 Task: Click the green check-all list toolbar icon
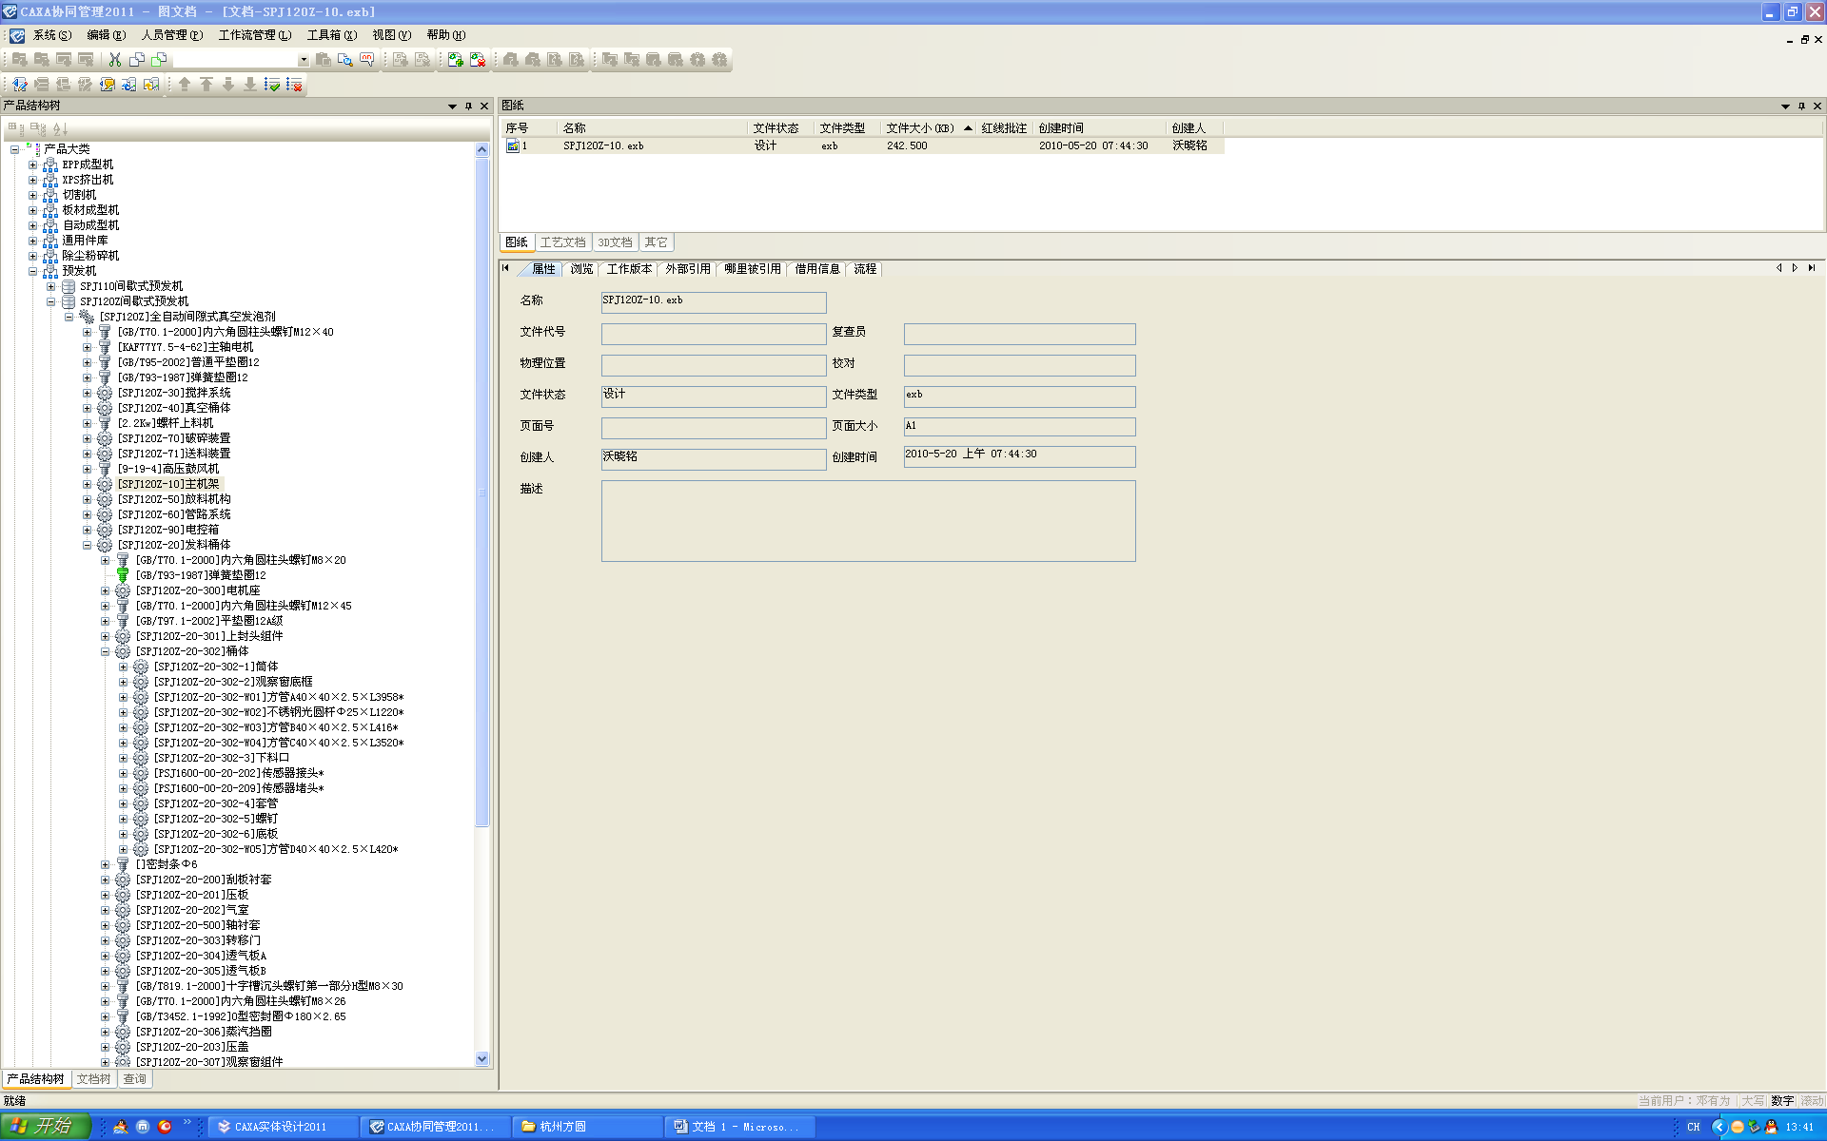(x=271, y=85)
